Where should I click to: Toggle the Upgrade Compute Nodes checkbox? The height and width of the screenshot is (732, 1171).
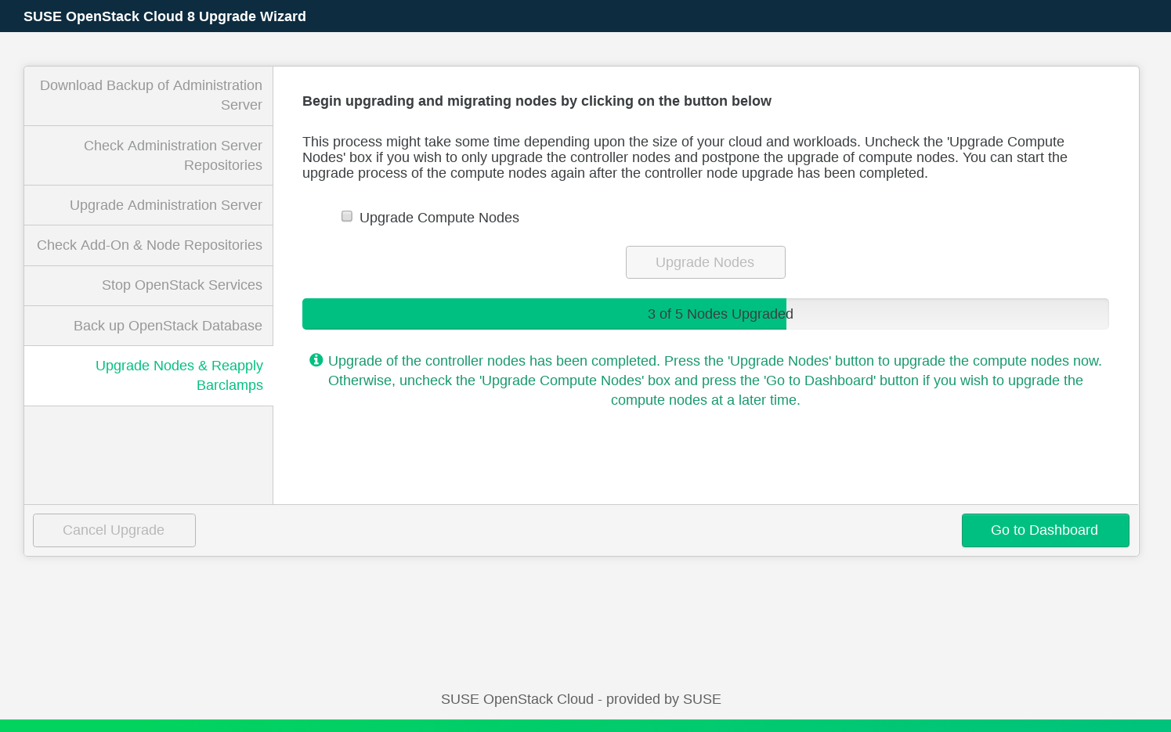click(x=347, y=217)
